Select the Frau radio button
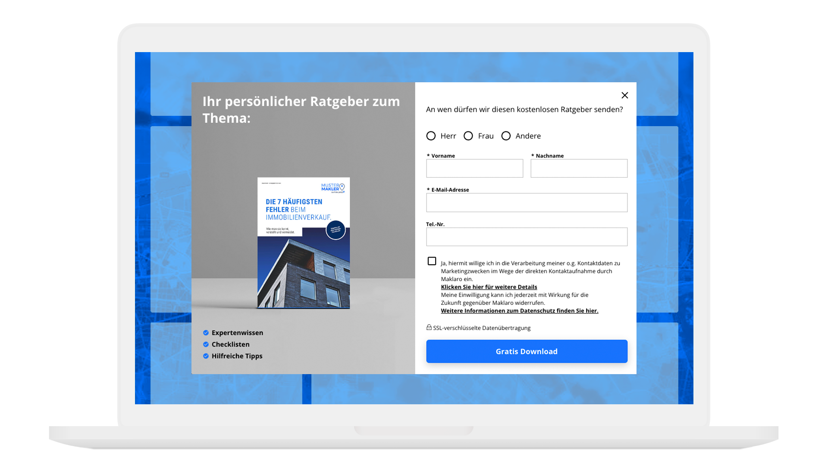 [x=469, y=136]
